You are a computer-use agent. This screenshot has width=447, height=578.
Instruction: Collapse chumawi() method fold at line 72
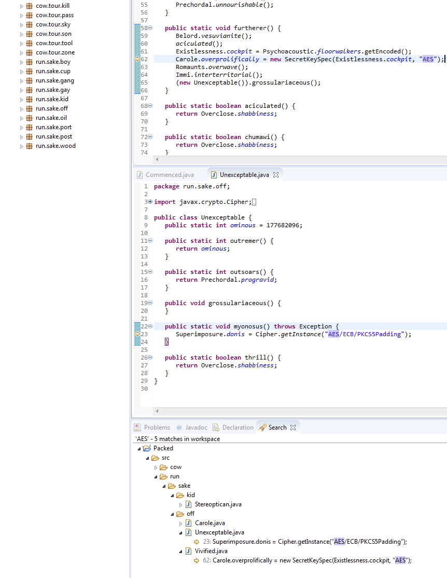coord(150,137)
